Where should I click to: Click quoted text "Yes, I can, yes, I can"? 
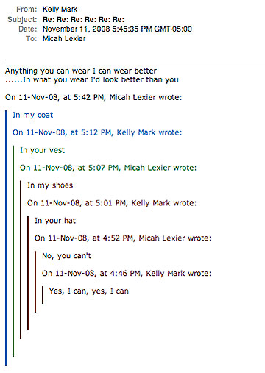89,291
